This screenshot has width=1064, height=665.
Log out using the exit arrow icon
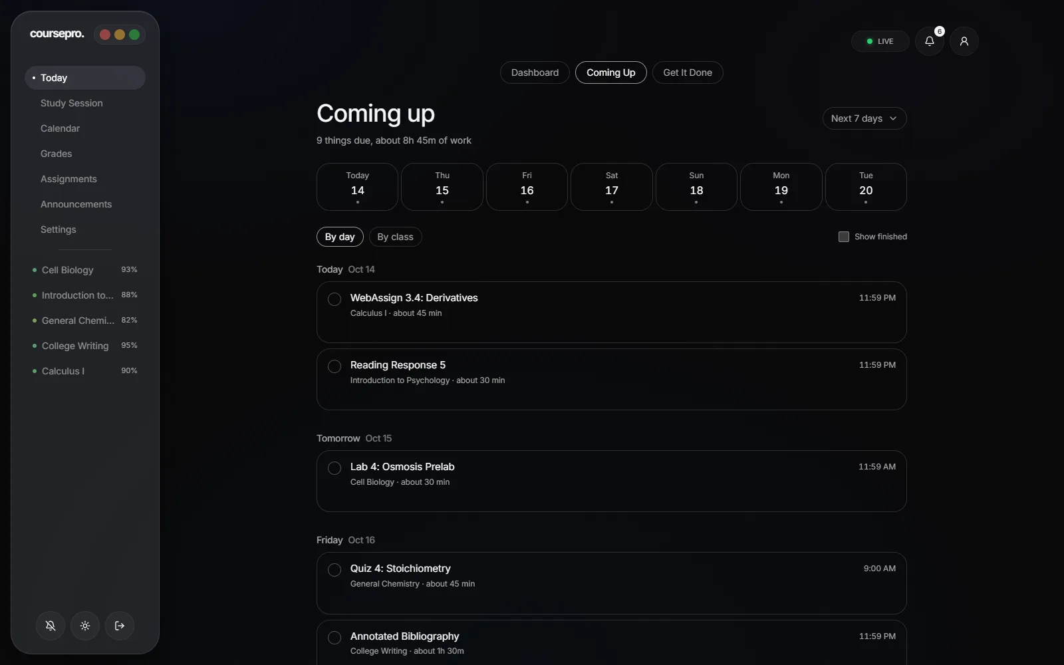click(x=120, y=626)
